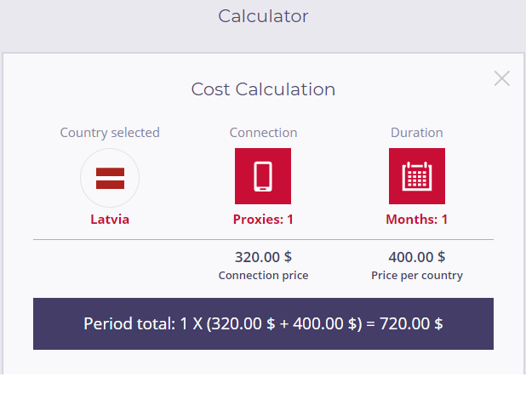Viewport: 526px width, 400px height.
Task: Click the Calculator heading
Action: (x=263, y=15)
